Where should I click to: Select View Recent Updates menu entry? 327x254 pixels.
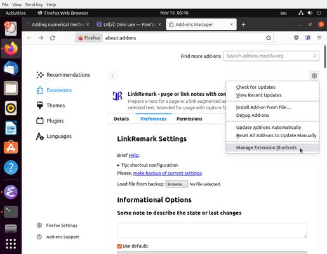(272, 95)
